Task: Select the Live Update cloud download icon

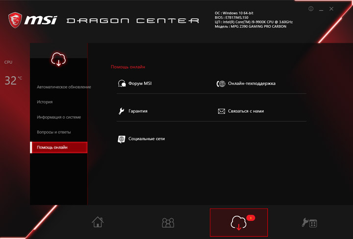Action: pyautogui.click(x=238, y=223)
